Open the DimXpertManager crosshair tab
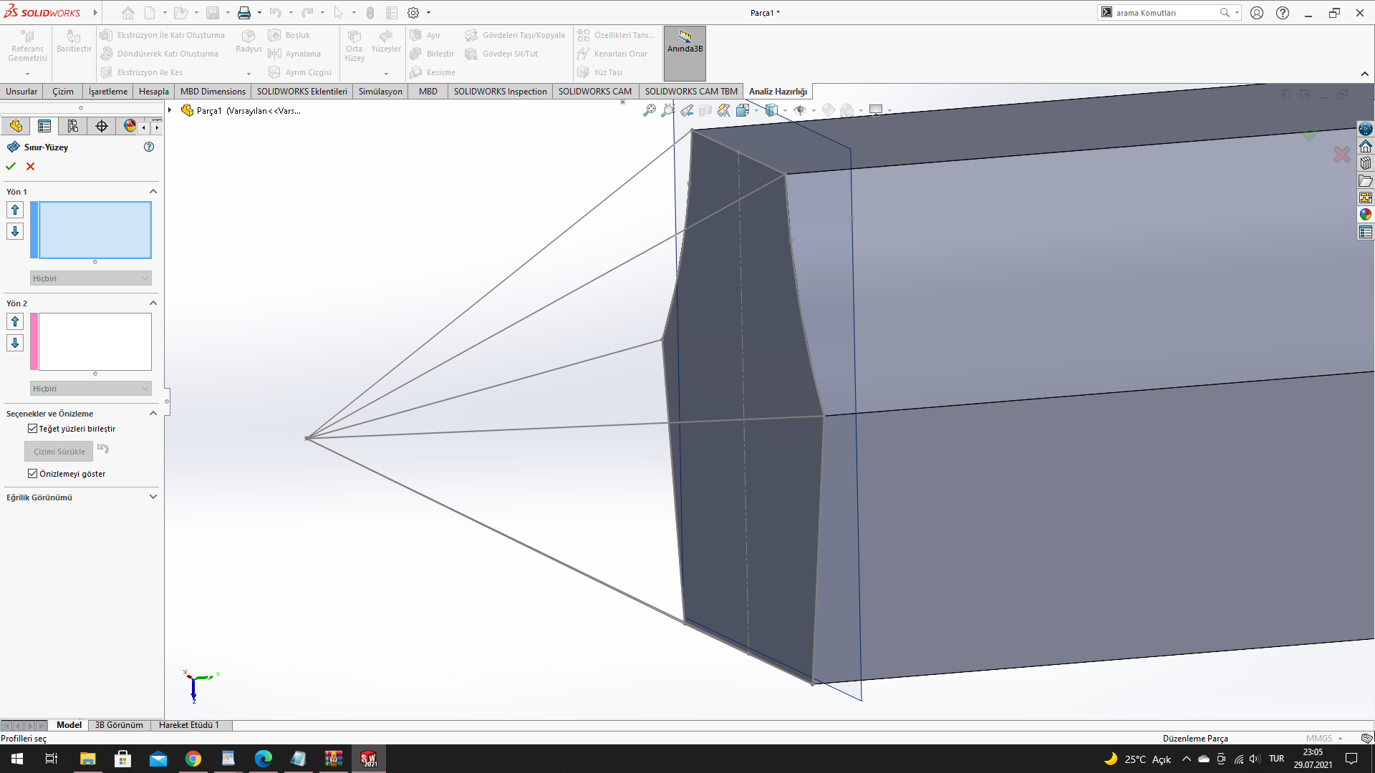The image size is (1375, 773). coord(102,126)
